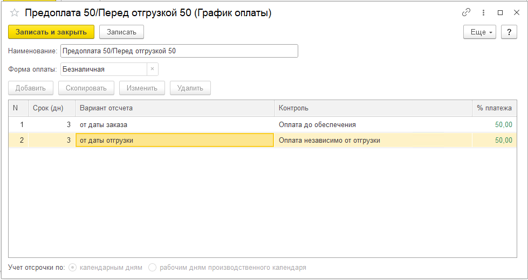Click into the Наименование text field

179,51
